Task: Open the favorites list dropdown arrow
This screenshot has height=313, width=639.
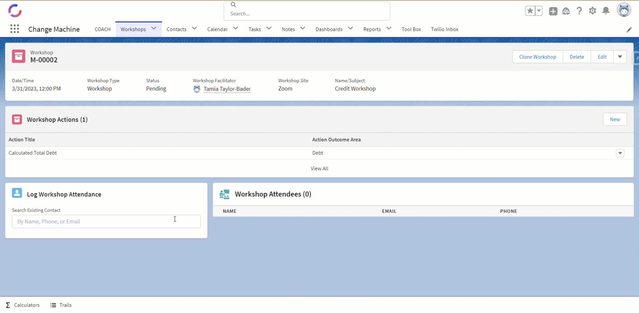Action: point(539,11)
